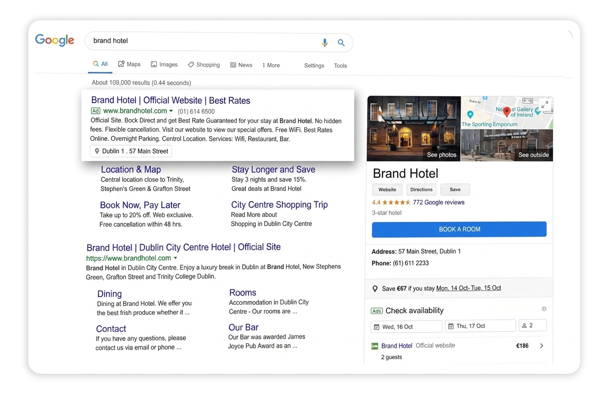Click the map expand arrows icon
609x409 pixels.
tap(545, 104)
